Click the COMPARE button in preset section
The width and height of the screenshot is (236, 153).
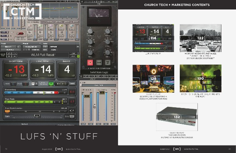coord(35,50)
